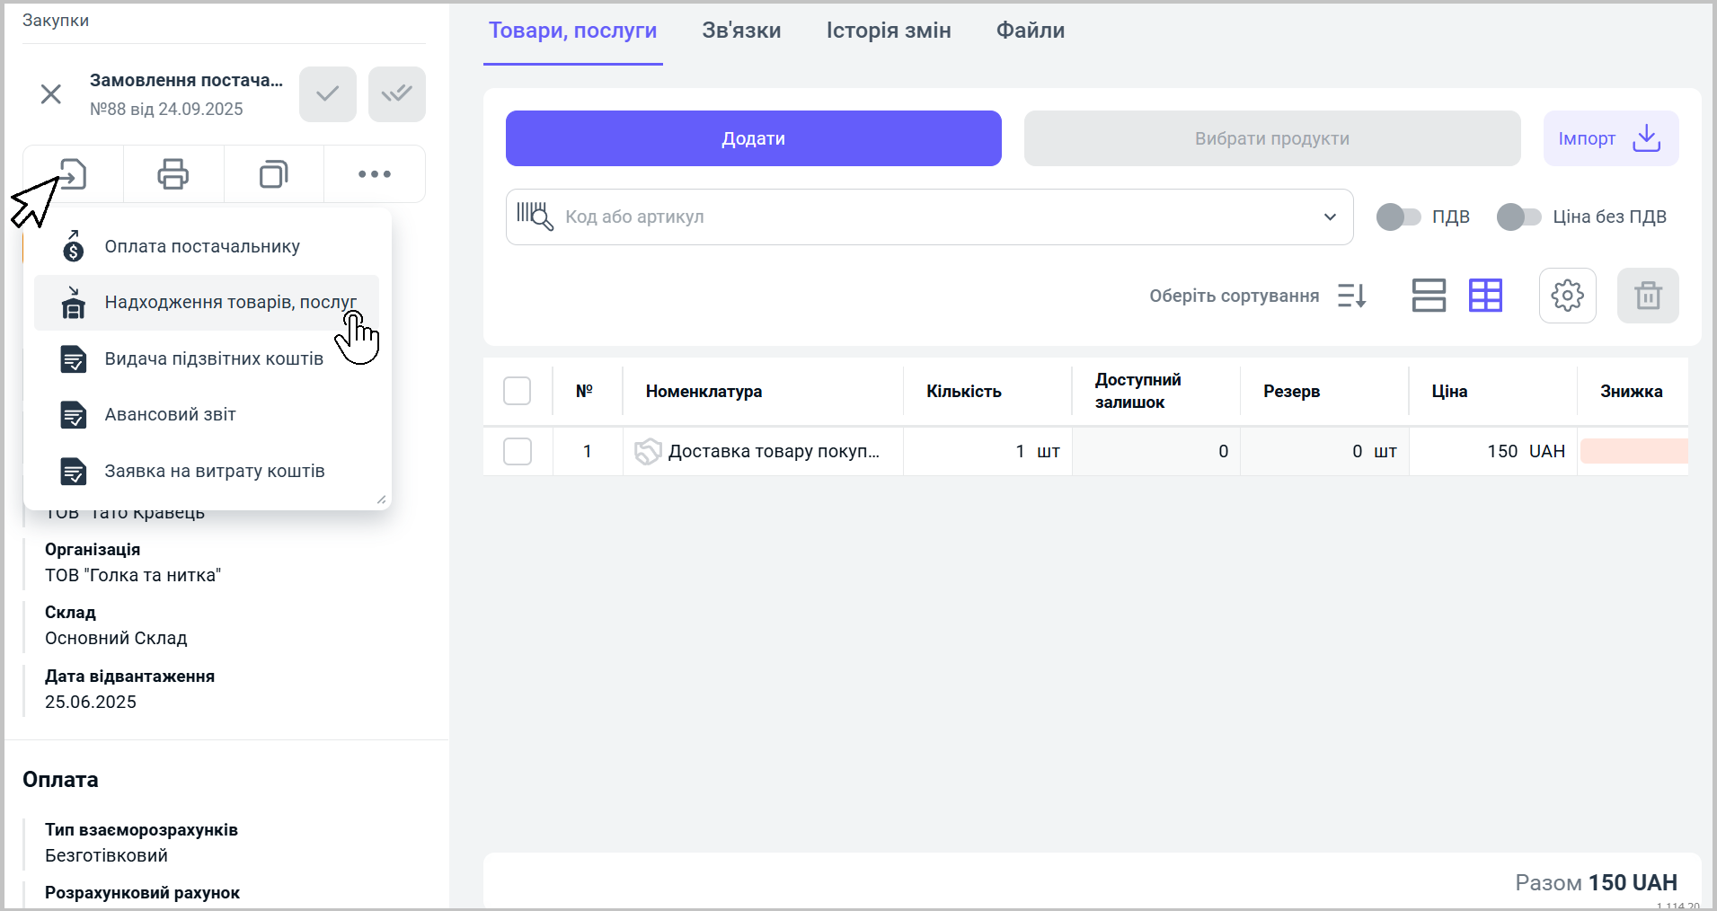Image resolution: width=1717 pixels, height=911 pixels.
Task: Click the create-based-on document icon
Action: coord(73,173)
